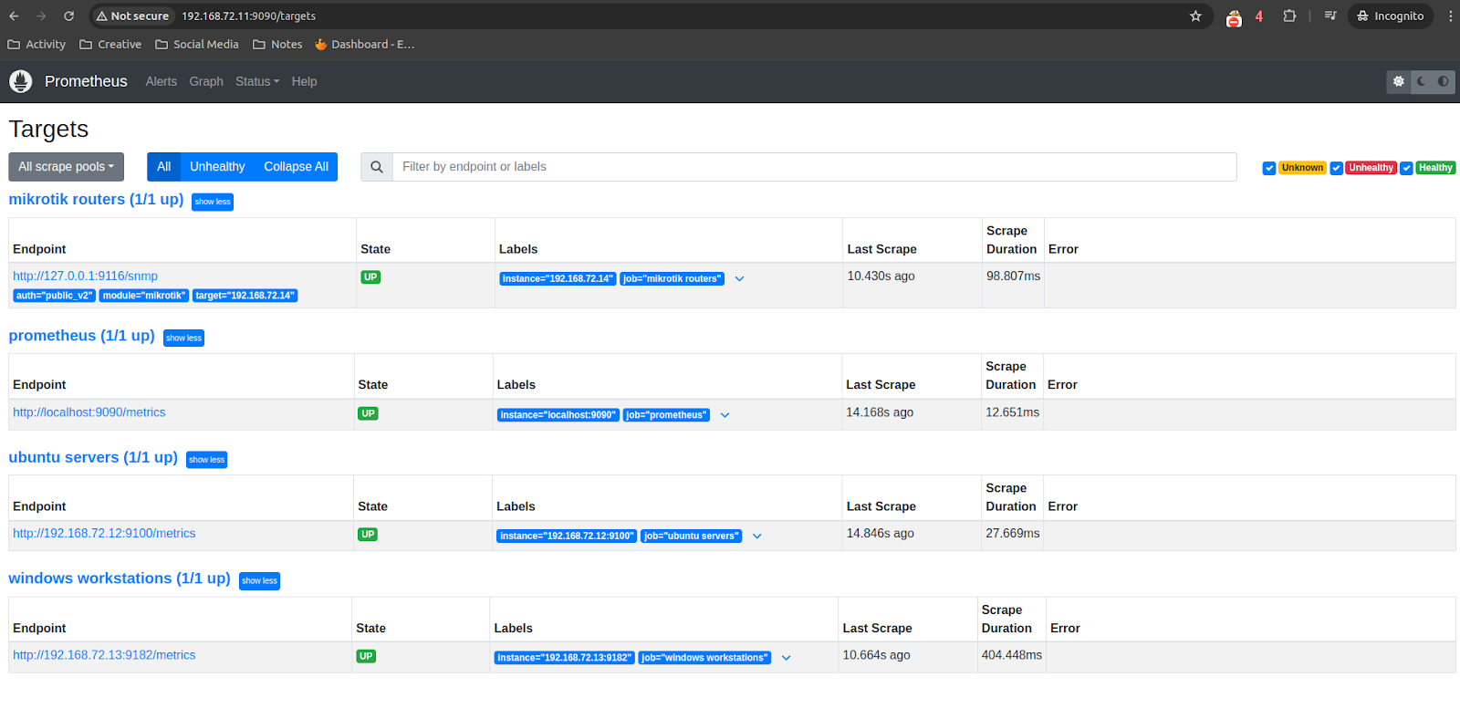Collapse mikrotik routers with show less
The height and width of the screenshot is (719, 1460).
(x=213, y=202)
